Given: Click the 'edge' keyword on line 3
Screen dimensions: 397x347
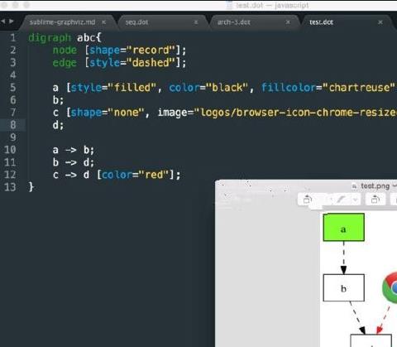Looking at the screenshot, I should click(x=65, y=63).
